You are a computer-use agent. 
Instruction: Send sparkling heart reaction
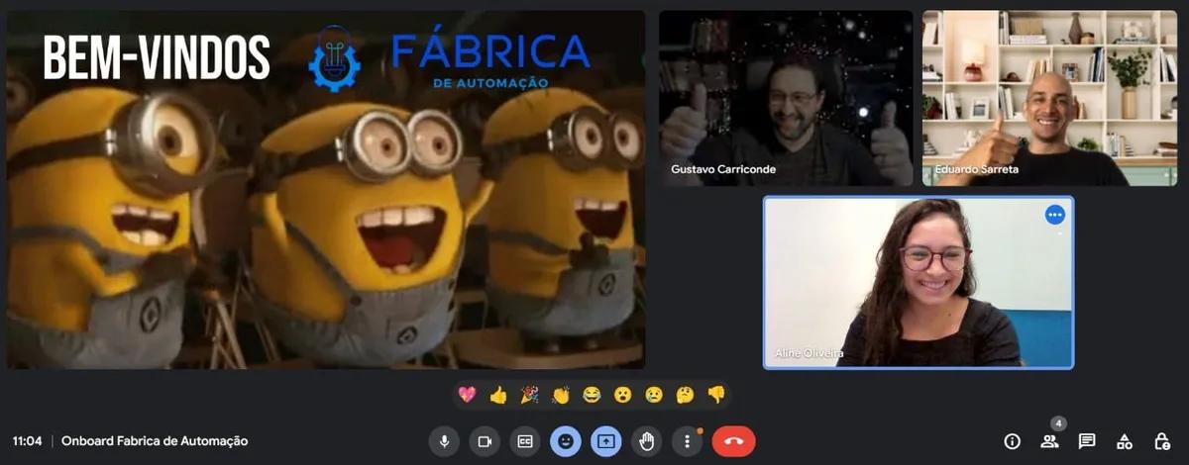pos(467,395)
